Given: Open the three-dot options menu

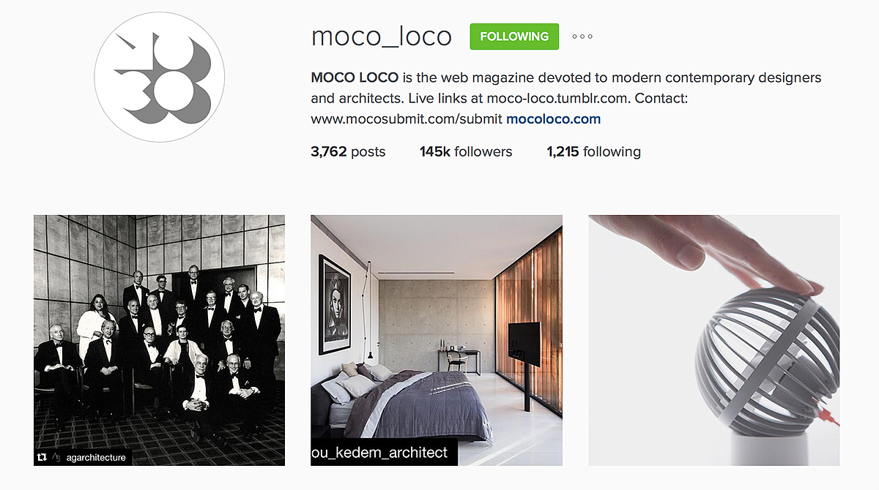Looking at the screenshot, I should (x=582, y=37).
